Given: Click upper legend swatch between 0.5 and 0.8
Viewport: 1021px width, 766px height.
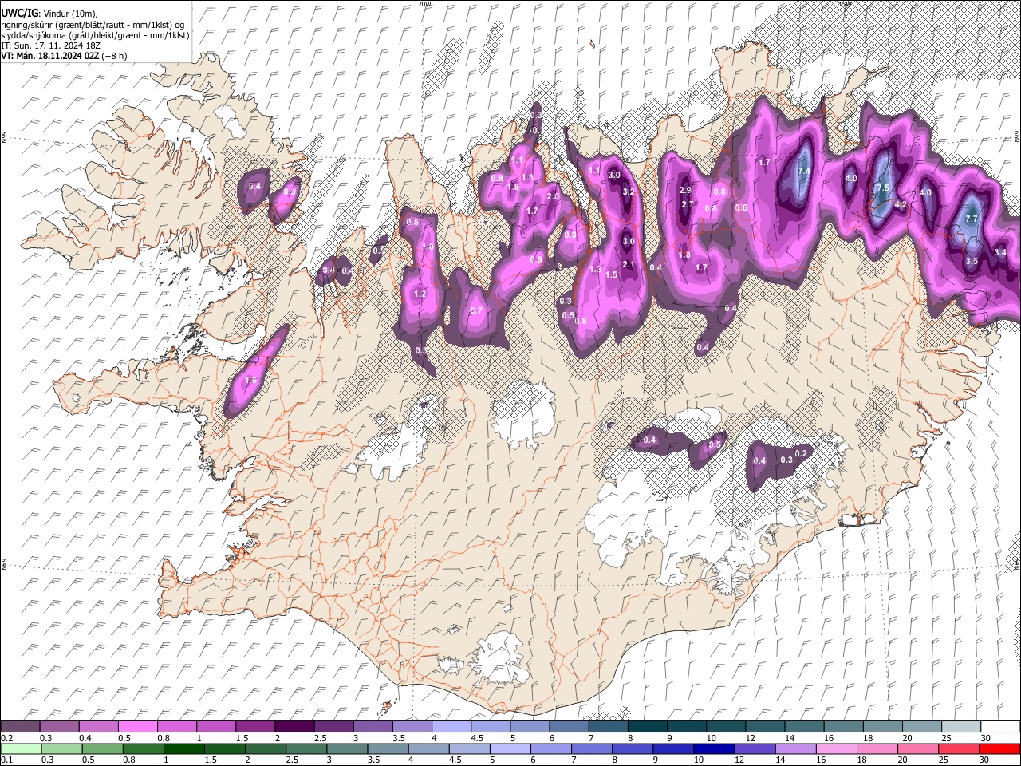Looking at the screenshot, I should [137, 727].
